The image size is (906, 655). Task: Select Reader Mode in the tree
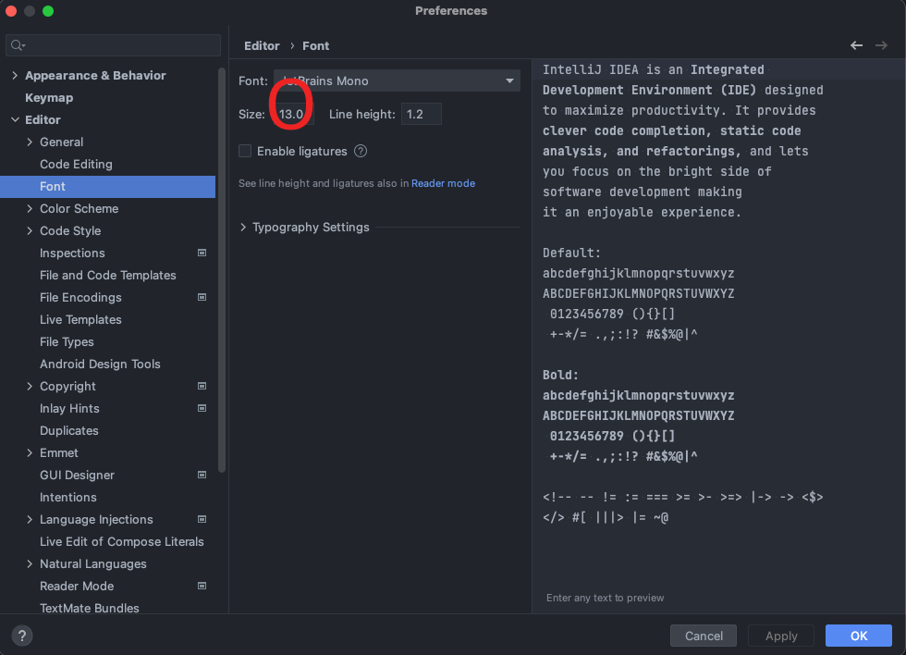click(x=77, y=586)
